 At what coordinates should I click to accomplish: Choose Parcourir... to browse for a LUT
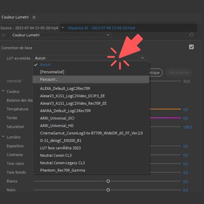(x=91, y=79)
